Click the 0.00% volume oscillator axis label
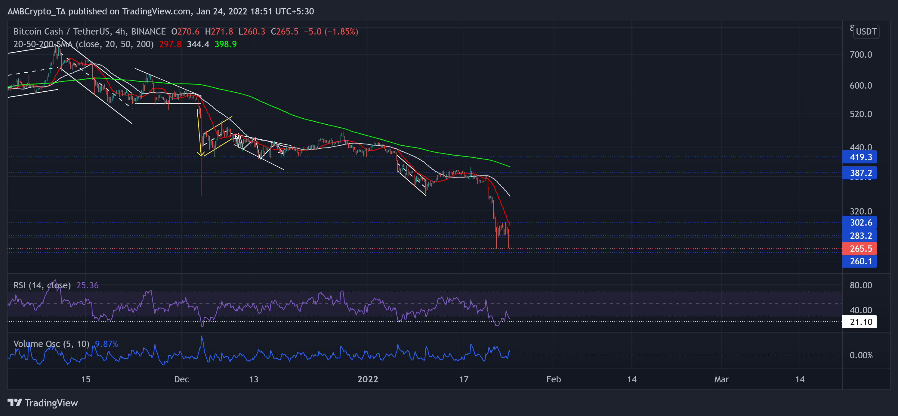Viewport: 898px width, 416px height. tap(861, 355)
